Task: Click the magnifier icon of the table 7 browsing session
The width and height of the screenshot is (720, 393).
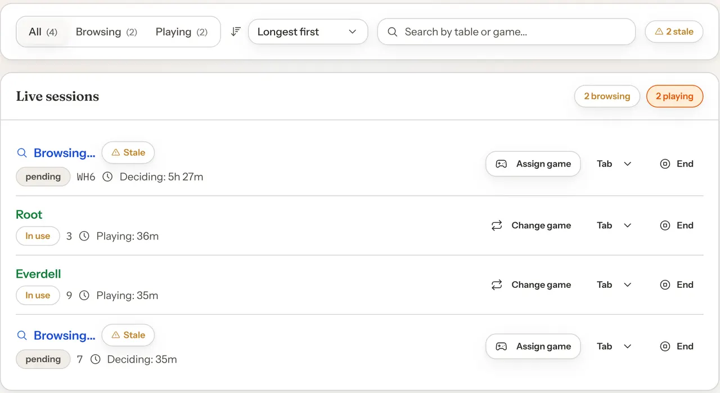Action: click(22, 336)
